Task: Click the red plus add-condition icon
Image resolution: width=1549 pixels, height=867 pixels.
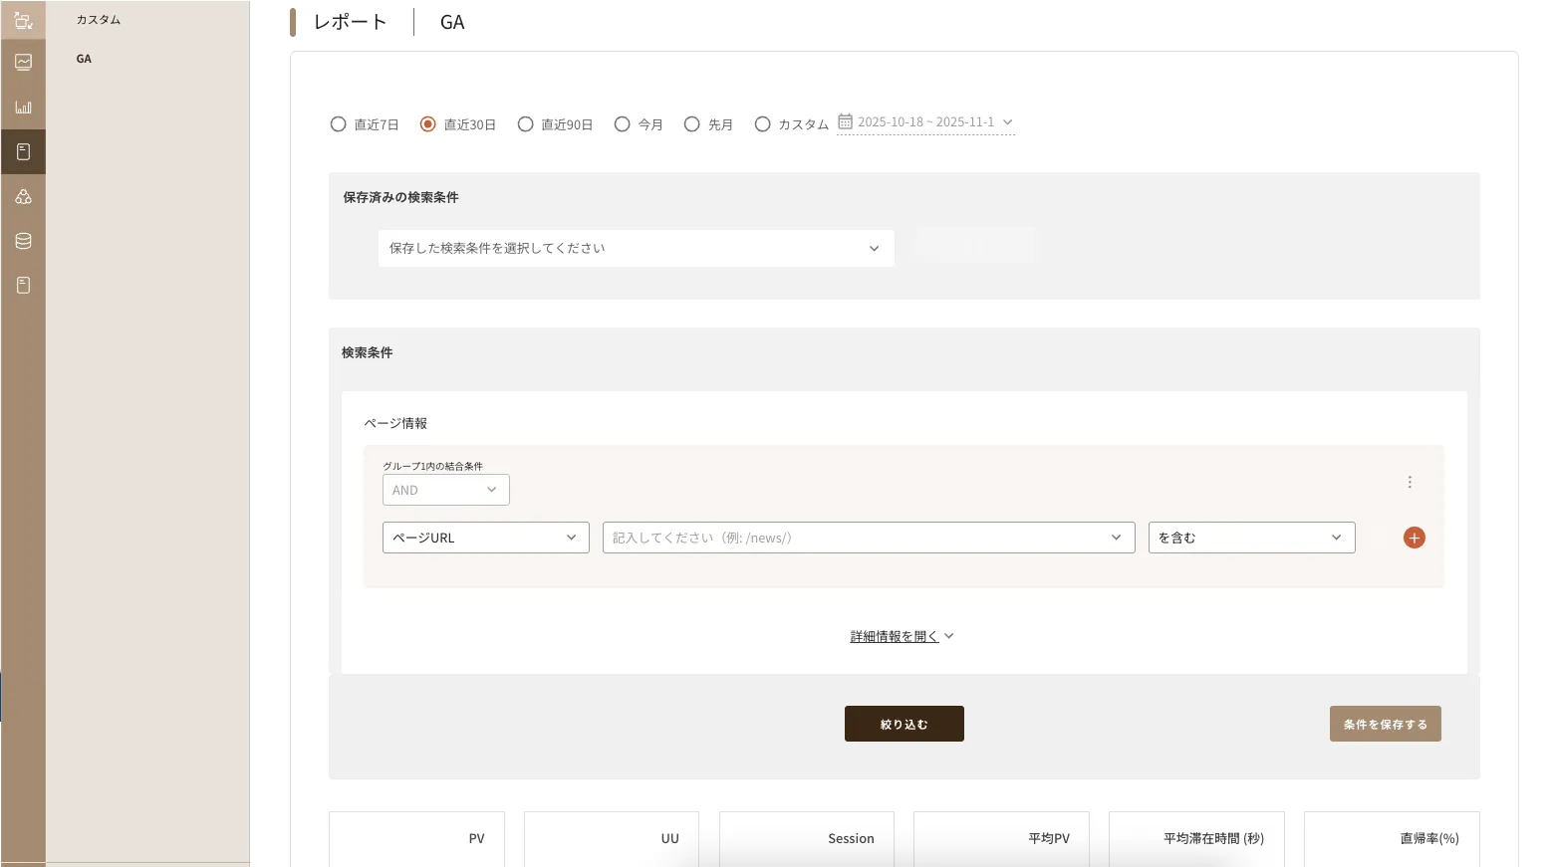Action: point(1414,538)
